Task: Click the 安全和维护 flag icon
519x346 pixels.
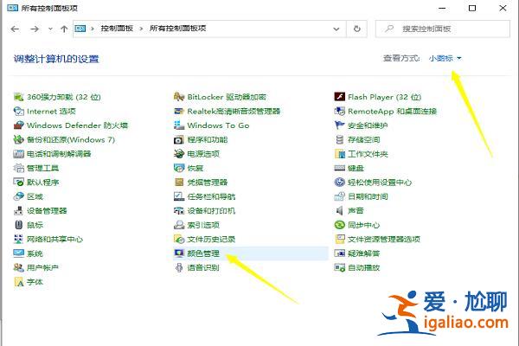Action: tap(340, 125)
